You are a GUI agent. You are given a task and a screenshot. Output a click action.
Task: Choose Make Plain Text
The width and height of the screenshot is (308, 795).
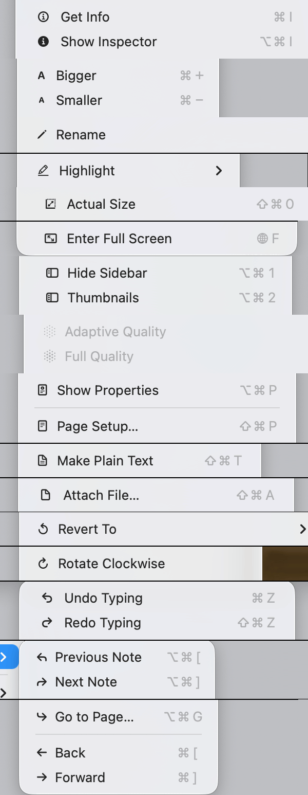click(105, 461)
